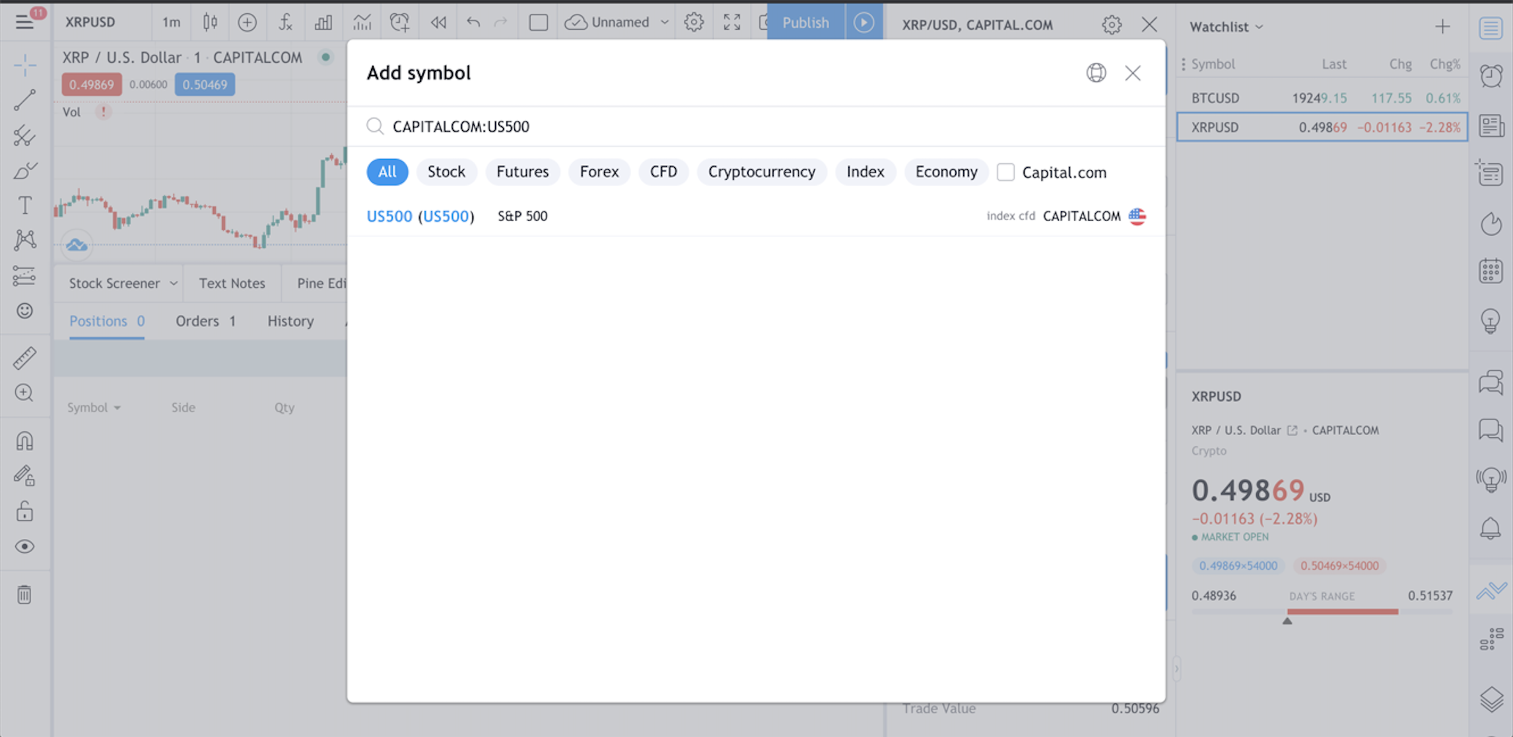Select the magnet mode icon in left toolbar
1513x737 pixels.
coord(24,440)
